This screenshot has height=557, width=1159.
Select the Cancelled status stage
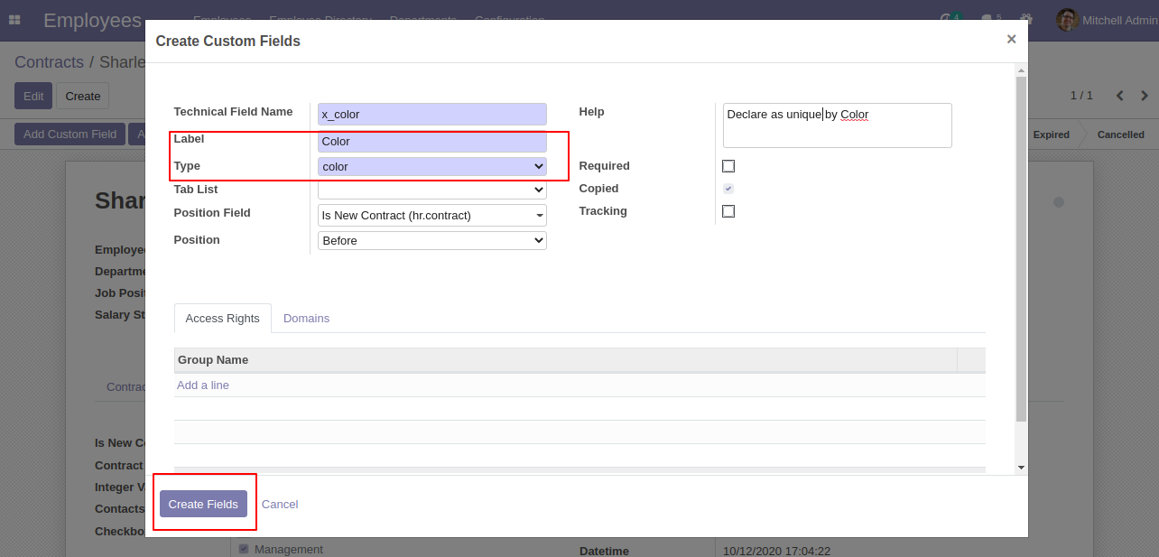coord(1120,135)
